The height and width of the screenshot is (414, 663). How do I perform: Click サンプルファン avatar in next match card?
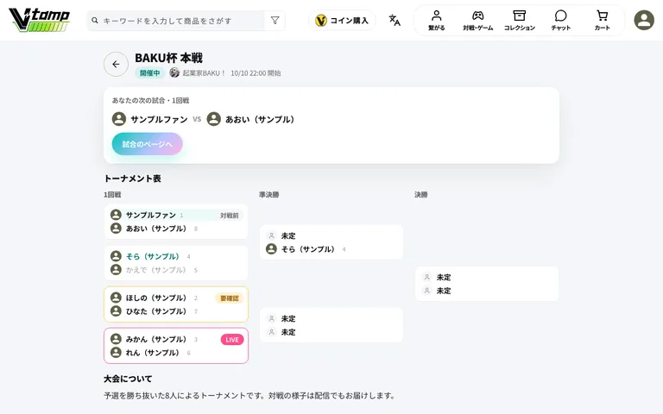tap(119, 119)
